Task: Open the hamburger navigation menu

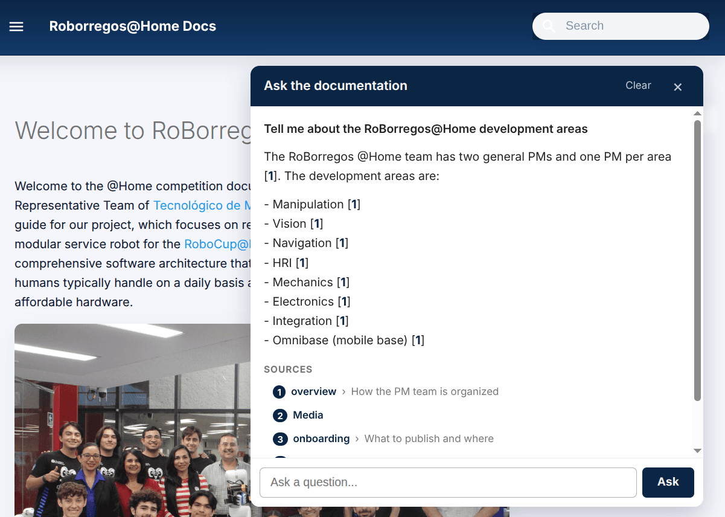Action: (x=16, y=27)
